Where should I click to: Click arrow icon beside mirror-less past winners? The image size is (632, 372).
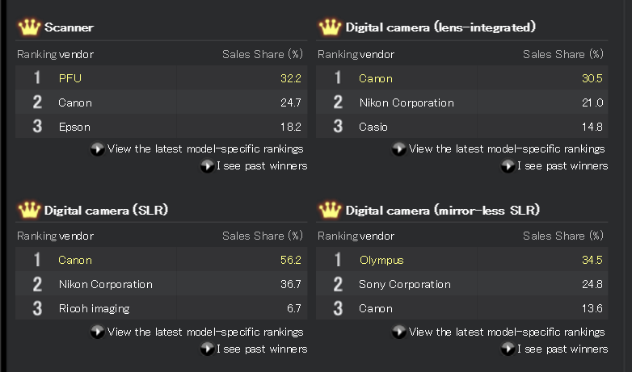pyautogui.click(x=508, y=349)
